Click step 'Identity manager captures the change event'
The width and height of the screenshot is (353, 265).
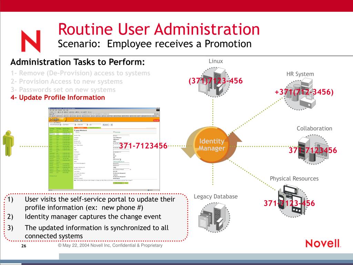coord(93,217)
